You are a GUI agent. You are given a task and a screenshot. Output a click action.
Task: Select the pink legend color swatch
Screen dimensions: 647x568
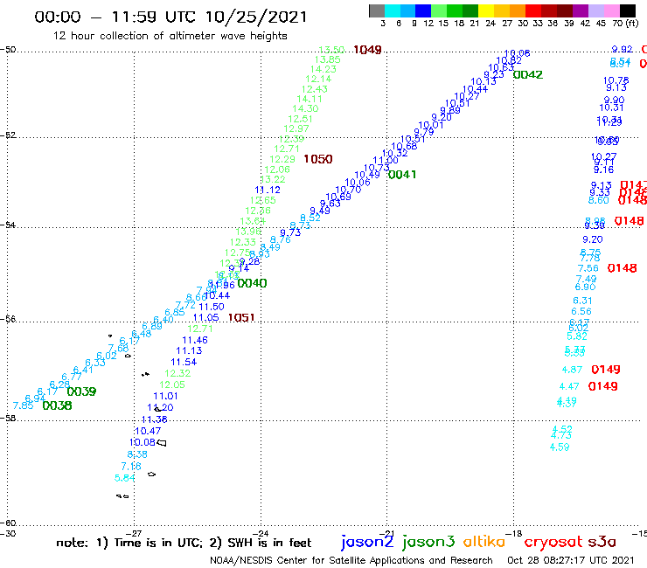(x=611, y=10)
